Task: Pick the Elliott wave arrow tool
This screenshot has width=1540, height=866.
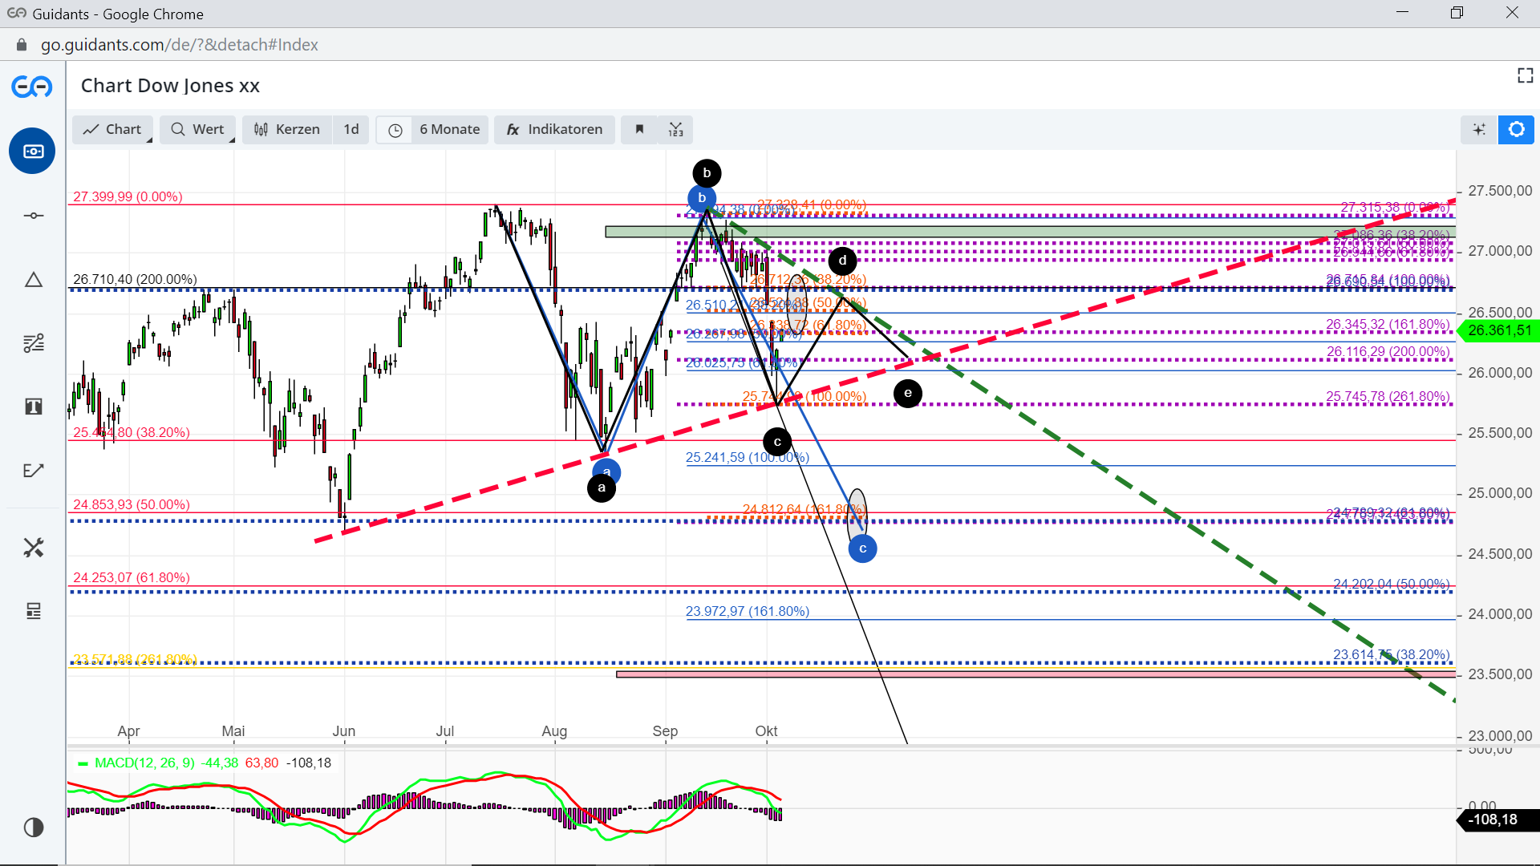Action: [33, 471]
